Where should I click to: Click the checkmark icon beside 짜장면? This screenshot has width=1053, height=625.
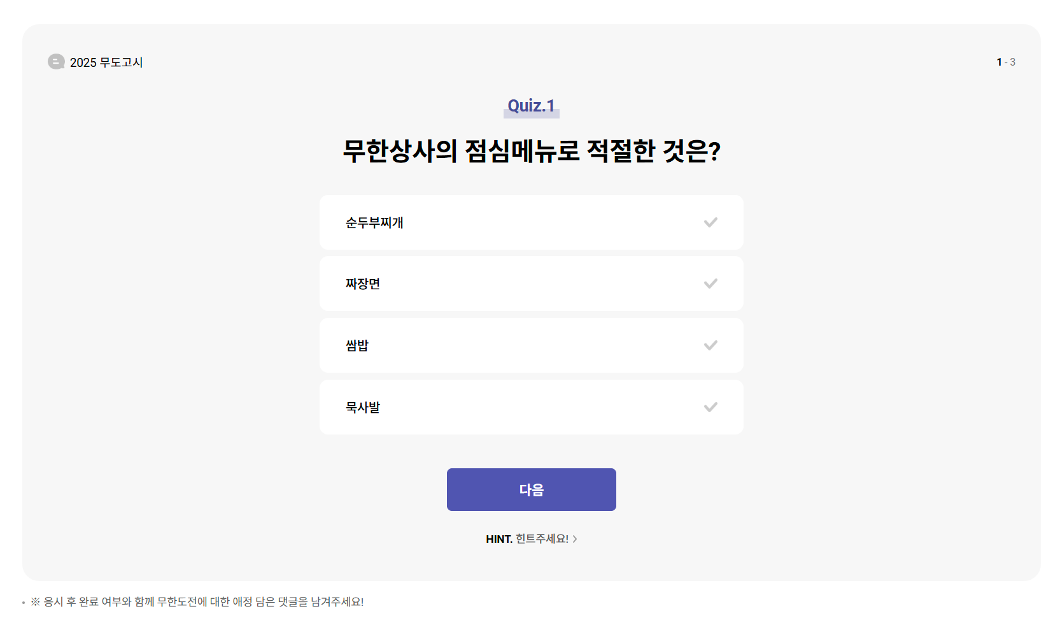(x=710, y=284)
